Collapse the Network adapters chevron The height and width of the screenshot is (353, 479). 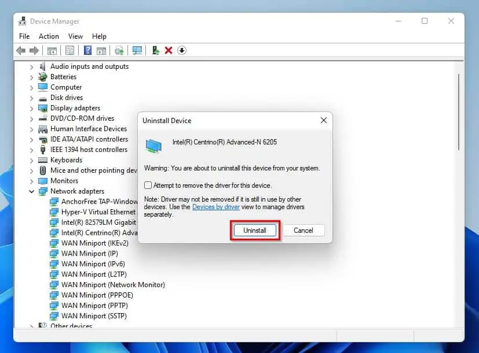click(x=31, y=191)
